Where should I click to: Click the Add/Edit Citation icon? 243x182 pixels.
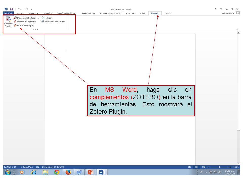pyautogui.click(x=8, y=22)
